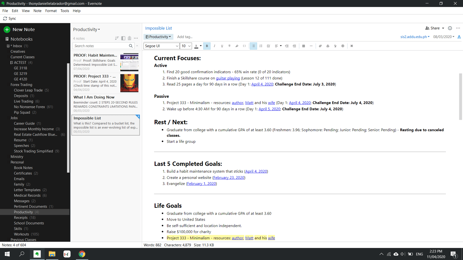463x260 pixels.
Task: Insert a checkbox to-do
Action: [268, 46]
